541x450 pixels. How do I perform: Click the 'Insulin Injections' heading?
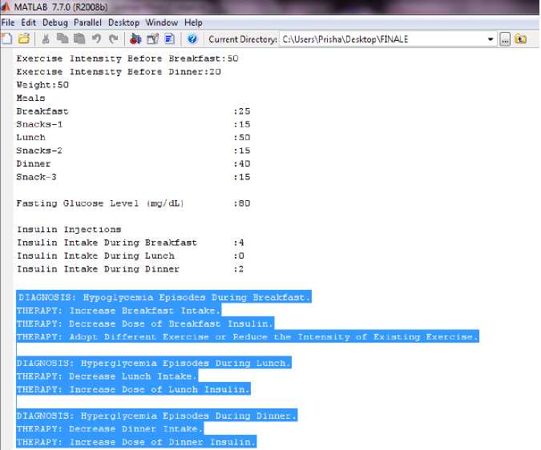click(69, 230)
